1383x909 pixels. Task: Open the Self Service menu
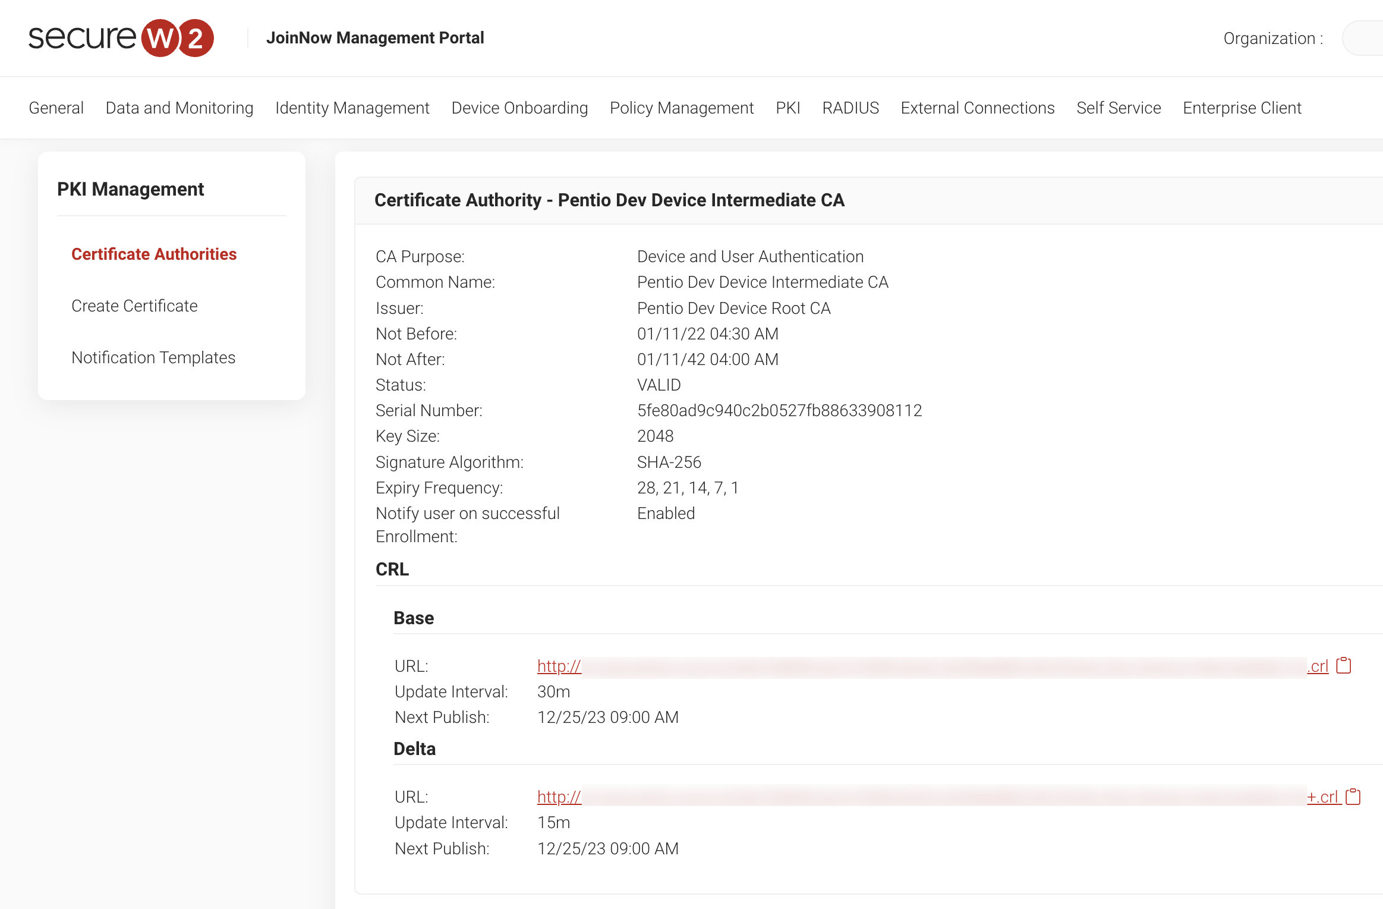click(x=1119, y=108)
